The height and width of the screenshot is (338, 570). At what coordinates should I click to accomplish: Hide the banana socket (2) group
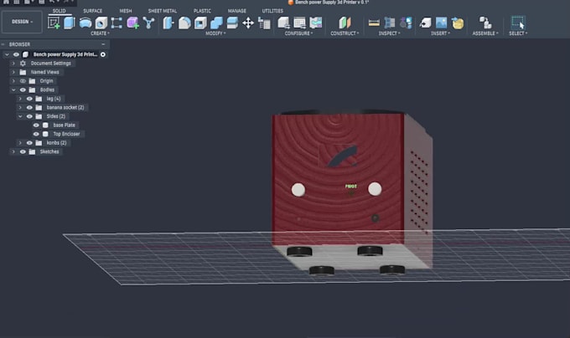point(29,107)
